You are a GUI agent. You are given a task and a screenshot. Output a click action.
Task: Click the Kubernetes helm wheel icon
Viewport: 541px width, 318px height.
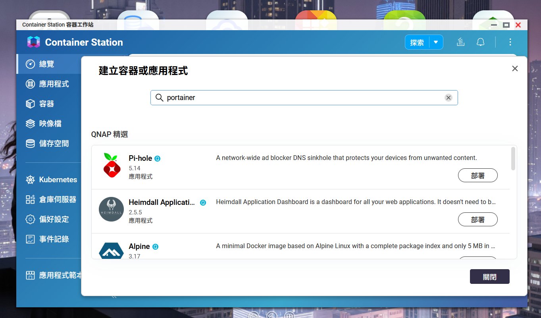[30, 179]
